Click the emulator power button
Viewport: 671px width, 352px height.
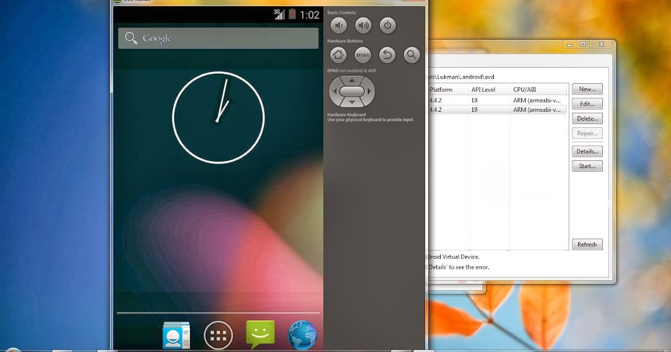click(388, 25)
